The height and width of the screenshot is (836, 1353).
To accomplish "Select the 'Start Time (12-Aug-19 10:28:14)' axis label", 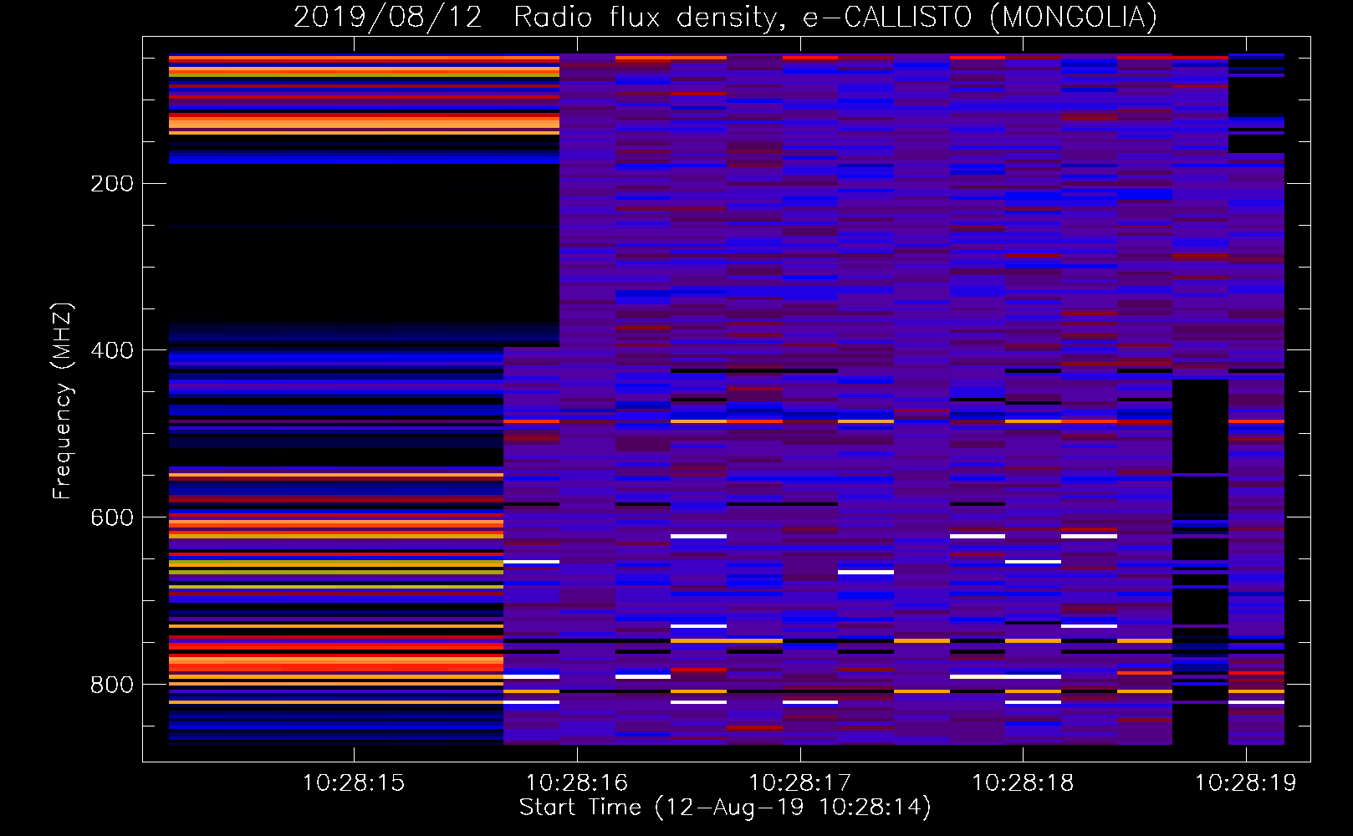I will pos(725,808).
